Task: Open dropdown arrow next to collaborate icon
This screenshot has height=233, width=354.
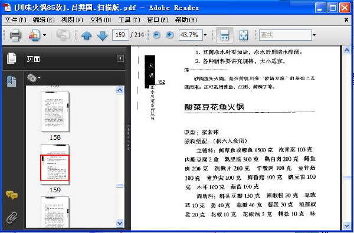Action: tap(44, 35)
